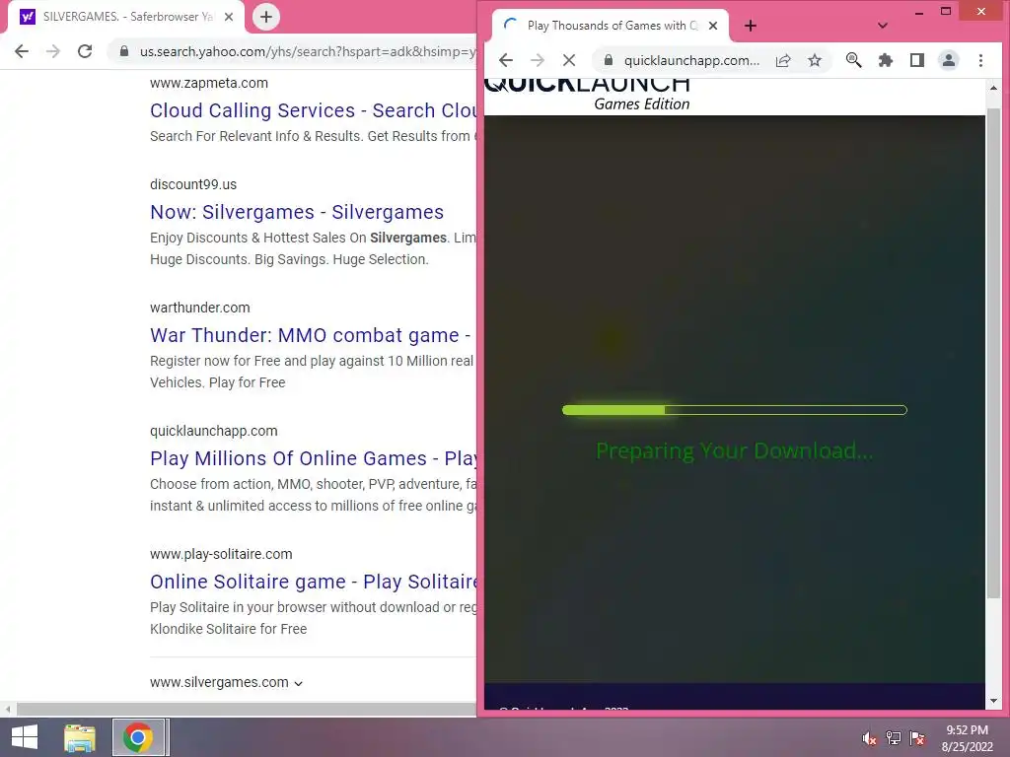This screenshot has height=757, width=1010.
Task: Click the horizontal scrollbar left arrow
Action: tap(8, 710)
